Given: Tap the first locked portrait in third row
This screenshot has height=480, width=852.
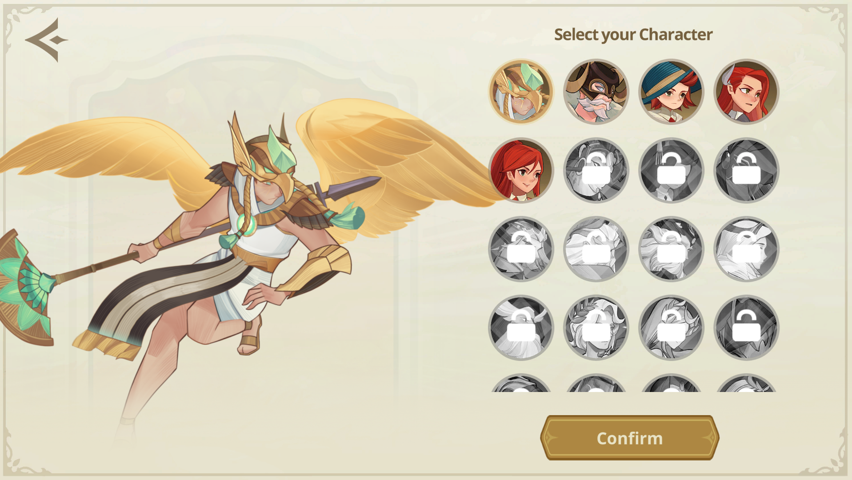Looking at the screenshot, I should [x=521, y=249].
